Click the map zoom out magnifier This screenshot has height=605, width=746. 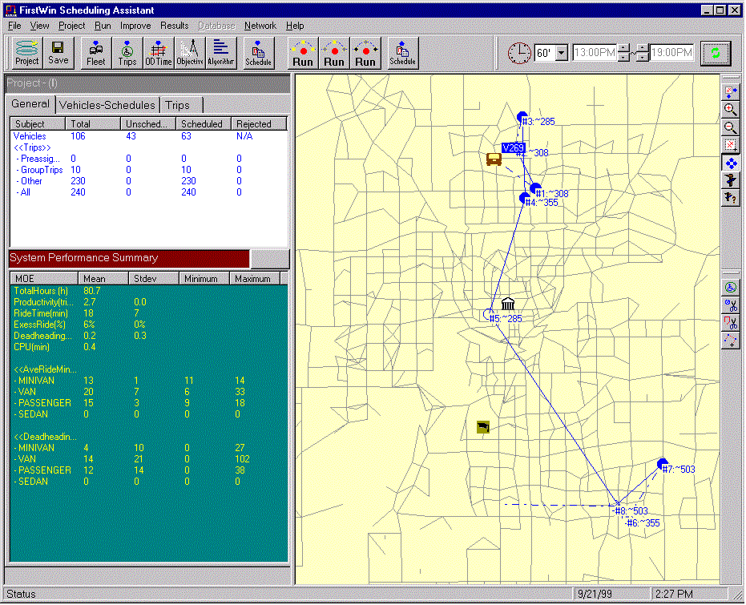pyautogui.click(x=730, y=127)
